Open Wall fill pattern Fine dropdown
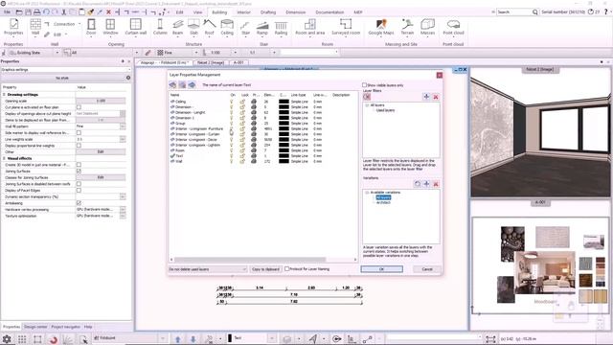This screenshot has height=345, width=613. (x=123, y=126)
